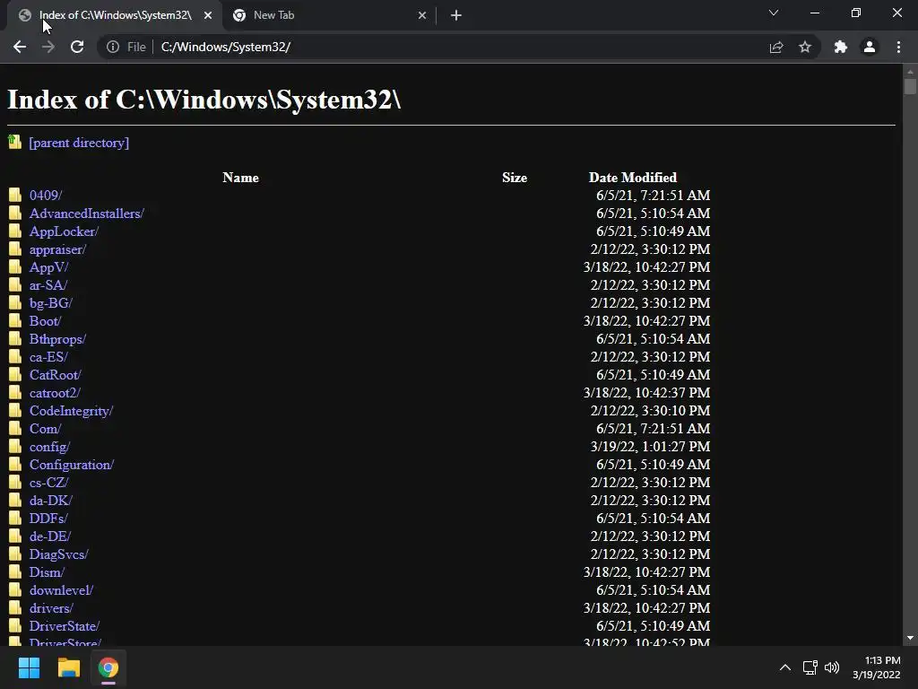Open the AdvancedInstallers/ folder
918x689 pixels.
87,214
